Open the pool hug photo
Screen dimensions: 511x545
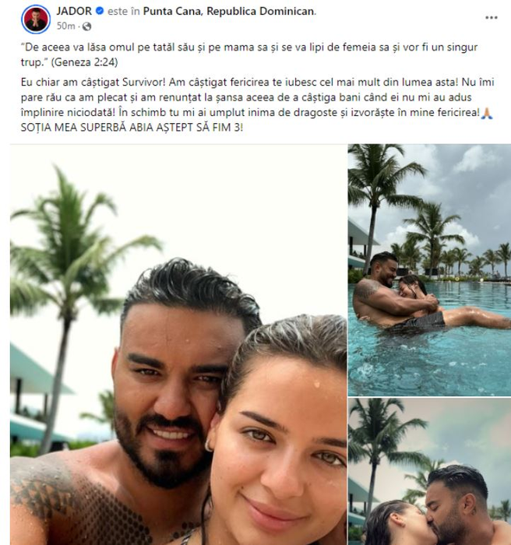tap(429, 270)
